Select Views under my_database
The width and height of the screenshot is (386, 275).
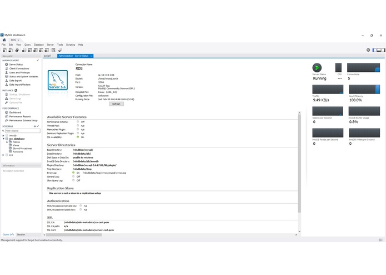coord(16,145)
